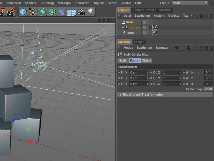Toggle Kran visibility dots
The image size is (214, 161).
tap(148, 22)
